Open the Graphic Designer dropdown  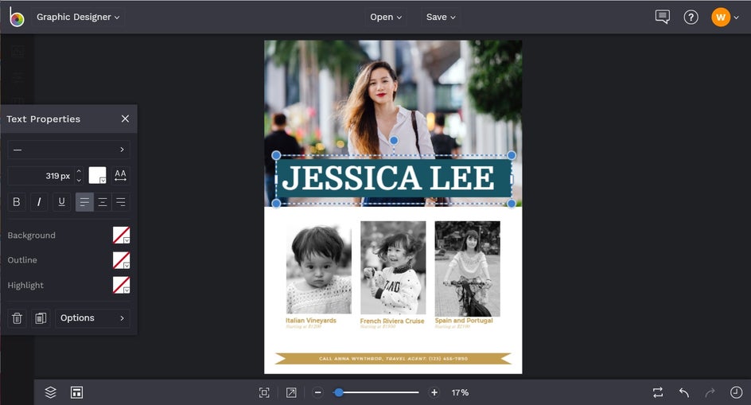(x=78, y=17)
